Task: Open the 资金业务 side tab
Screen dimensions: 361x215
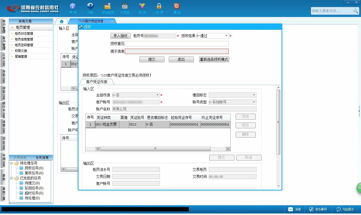Action: (4, 143)
